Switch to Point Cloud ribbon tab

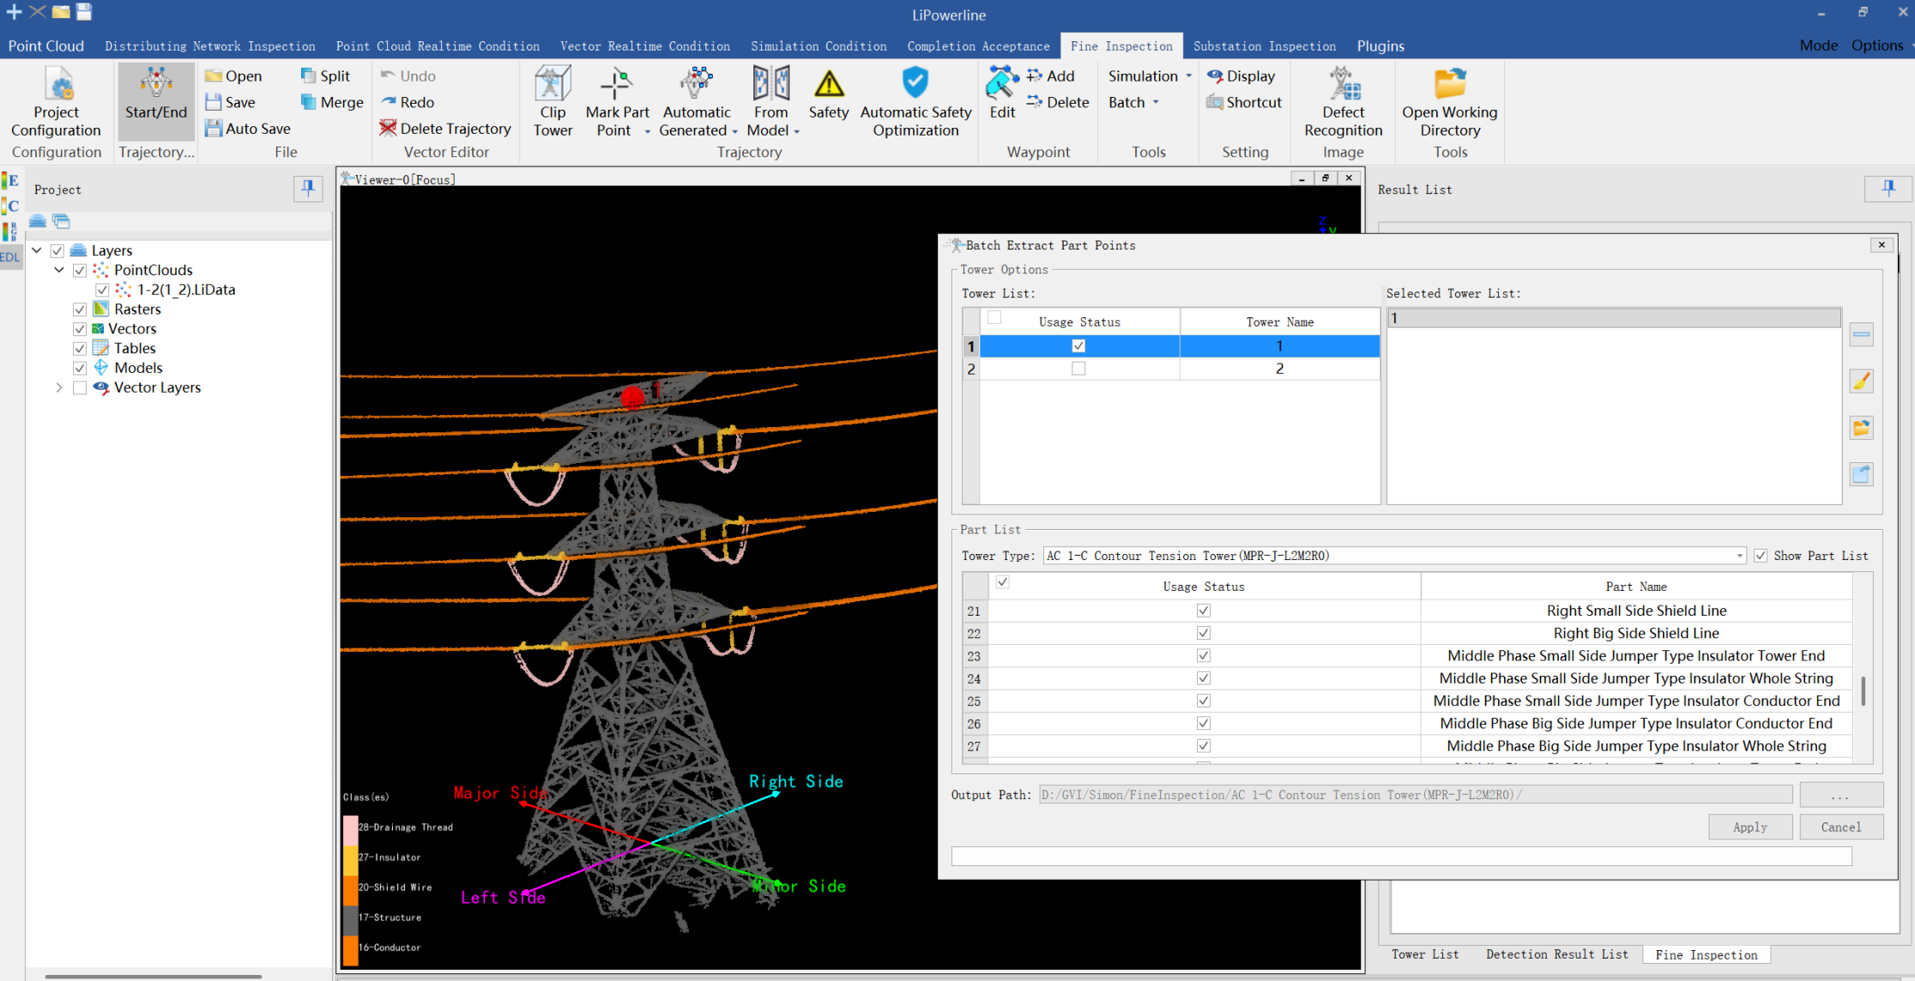click(x=46, y=46)
